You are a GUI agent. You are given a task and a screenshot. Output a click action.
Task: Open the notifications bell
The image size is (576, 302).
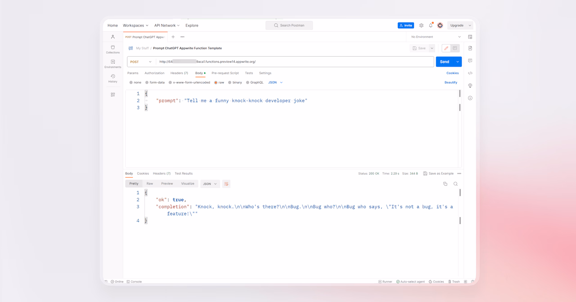point(431,26)
